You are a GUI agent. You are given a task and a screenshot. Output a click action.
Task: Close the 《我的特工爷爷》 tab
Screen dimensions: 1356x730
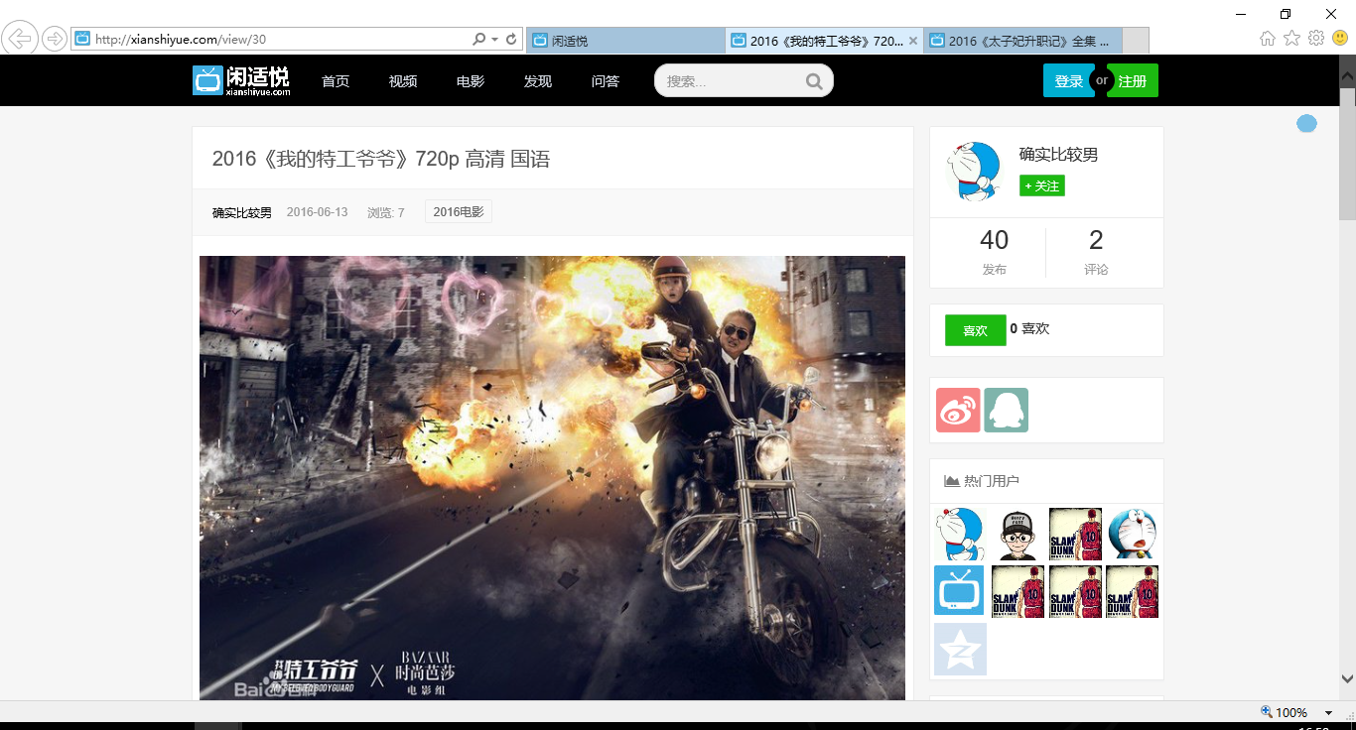(x=913, y=41)
